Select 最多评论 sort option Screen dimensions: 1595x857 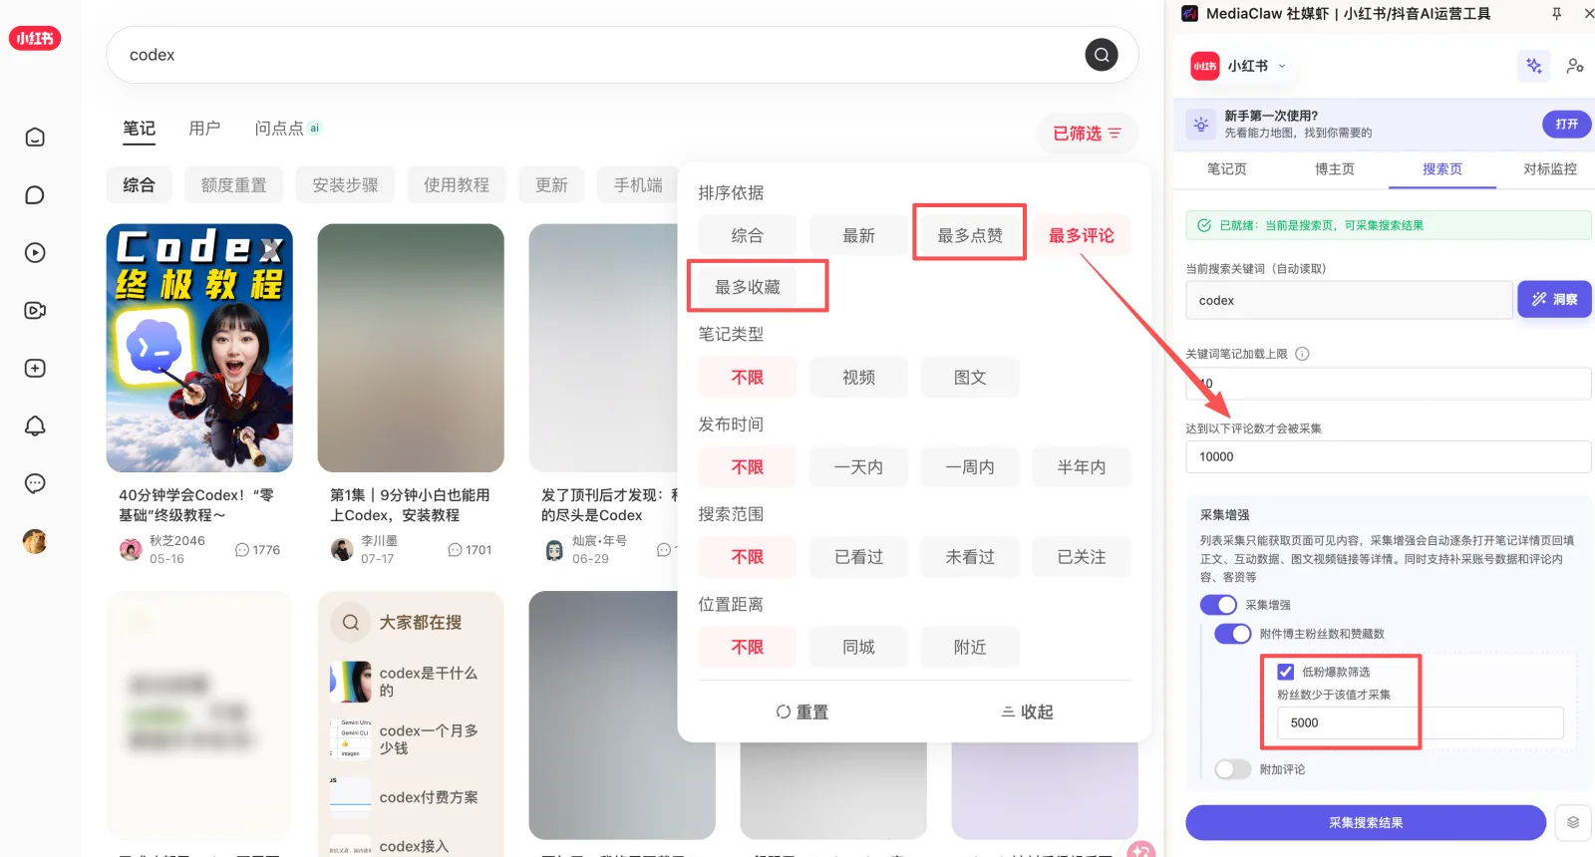click(x=1082, y=235)
